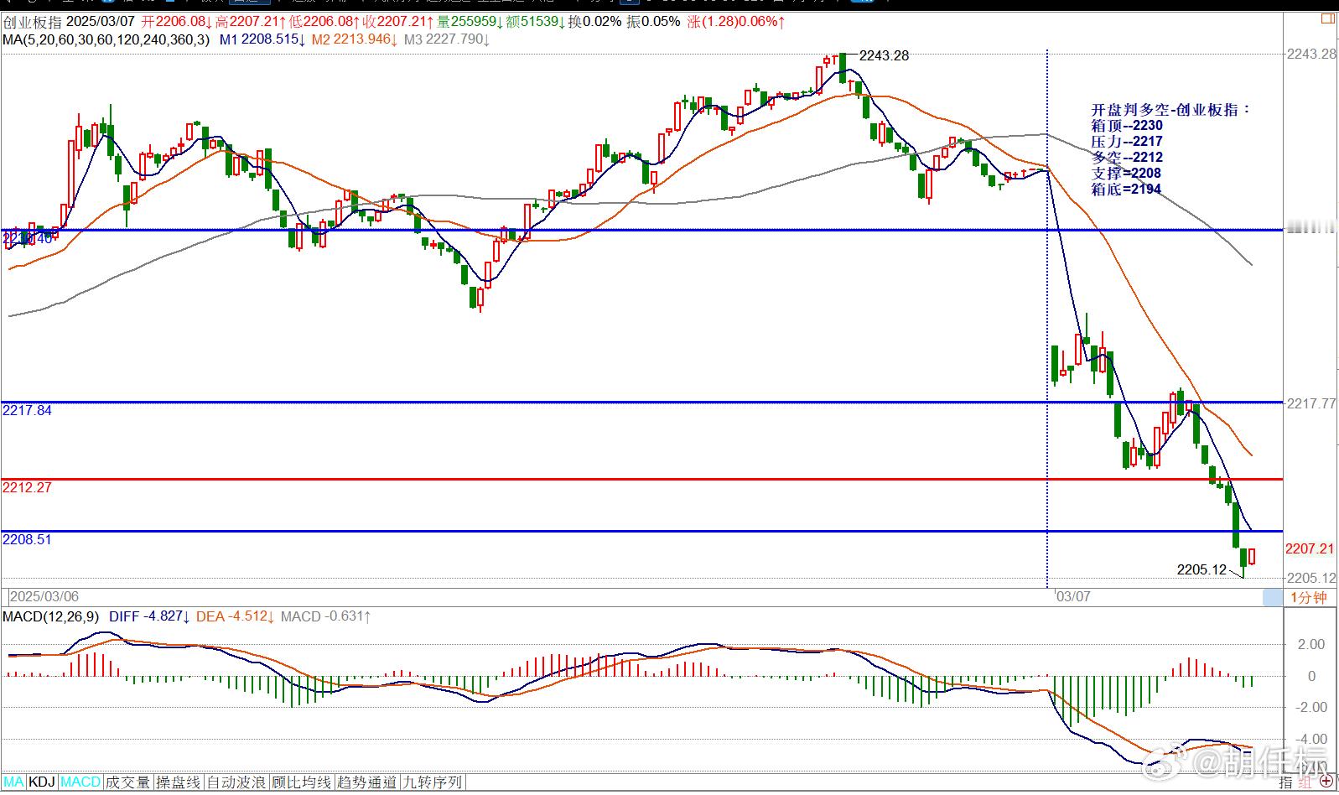Click the light blue timeline scroll handle
This screenshot has width=1339, height=795.
tap(1273, 597)
